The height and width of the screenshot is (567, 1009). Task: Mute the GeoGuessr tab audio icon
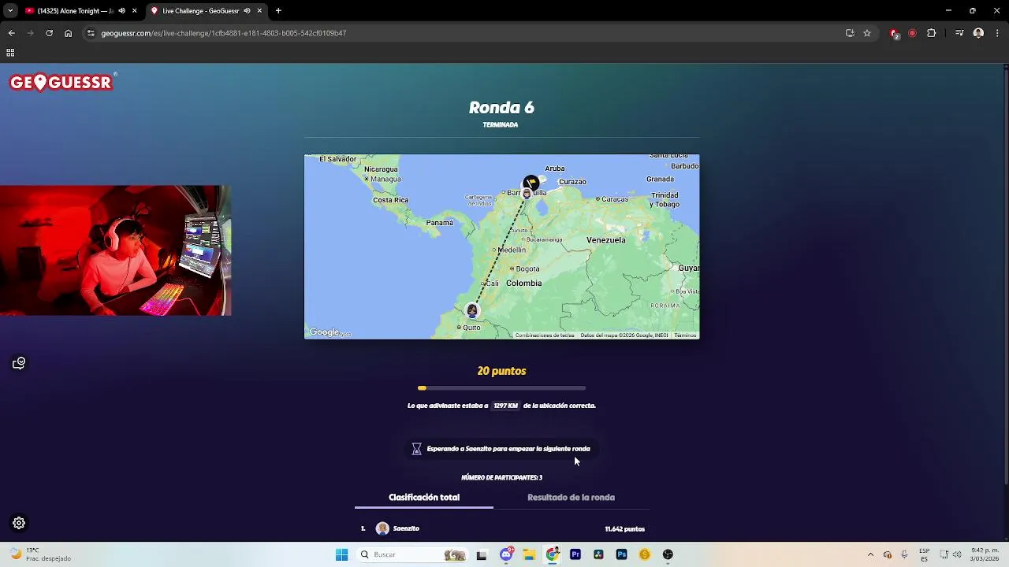[x=247, y=11]
